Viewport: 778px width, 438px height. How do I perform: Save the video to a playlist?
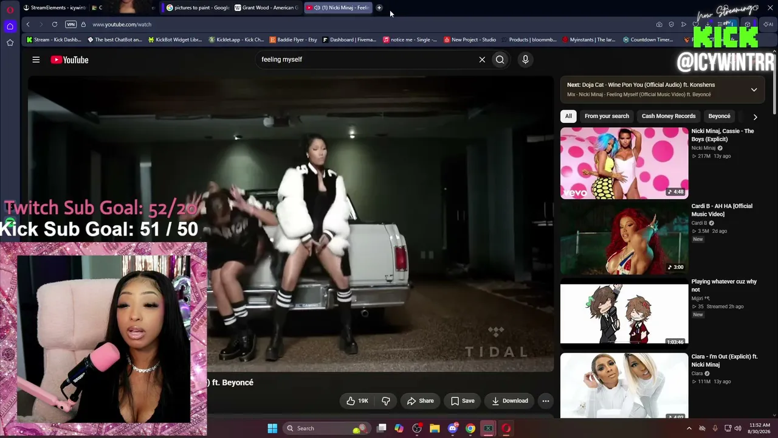point(463,401)
